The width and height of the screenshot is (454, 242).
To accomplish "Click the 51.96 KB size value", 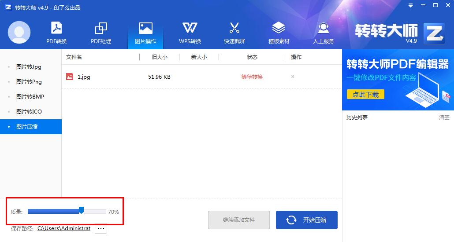I will (159, 77).
